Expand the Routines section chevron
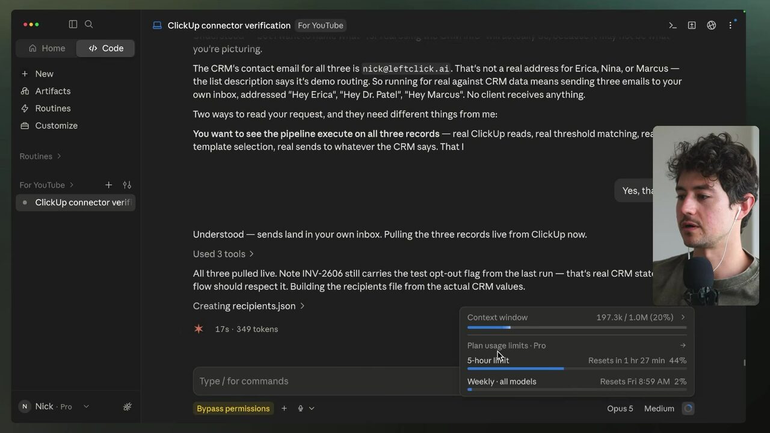The image size is (770, 433). 59,156
